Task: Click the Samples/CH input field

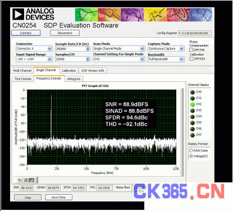Action: [x=72, y=59]
